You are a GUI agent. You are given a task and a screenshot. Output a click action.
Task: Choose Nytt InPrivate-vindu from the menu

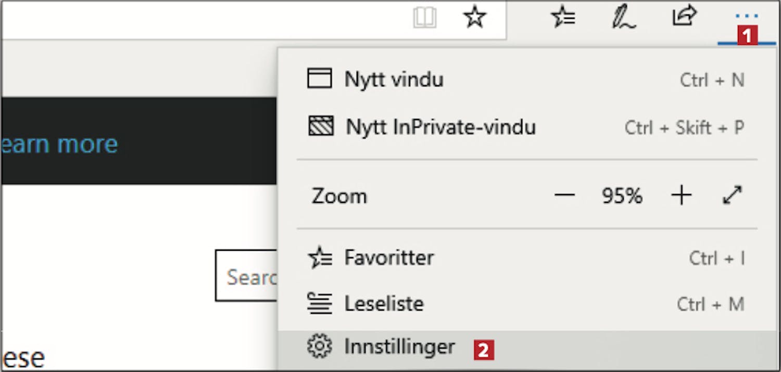[527, 127]
